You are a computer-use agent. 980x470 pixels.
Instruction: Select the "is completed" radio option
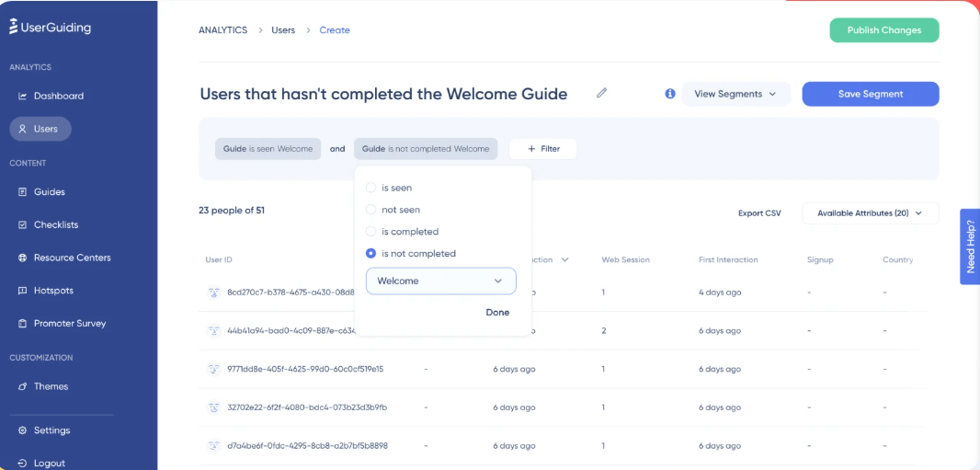coord(371,232)
